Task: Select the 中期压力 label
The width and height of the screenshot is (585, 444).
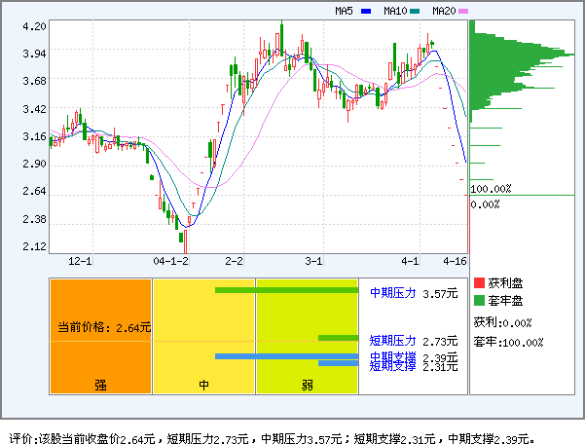Action: [x=392, y=291]
